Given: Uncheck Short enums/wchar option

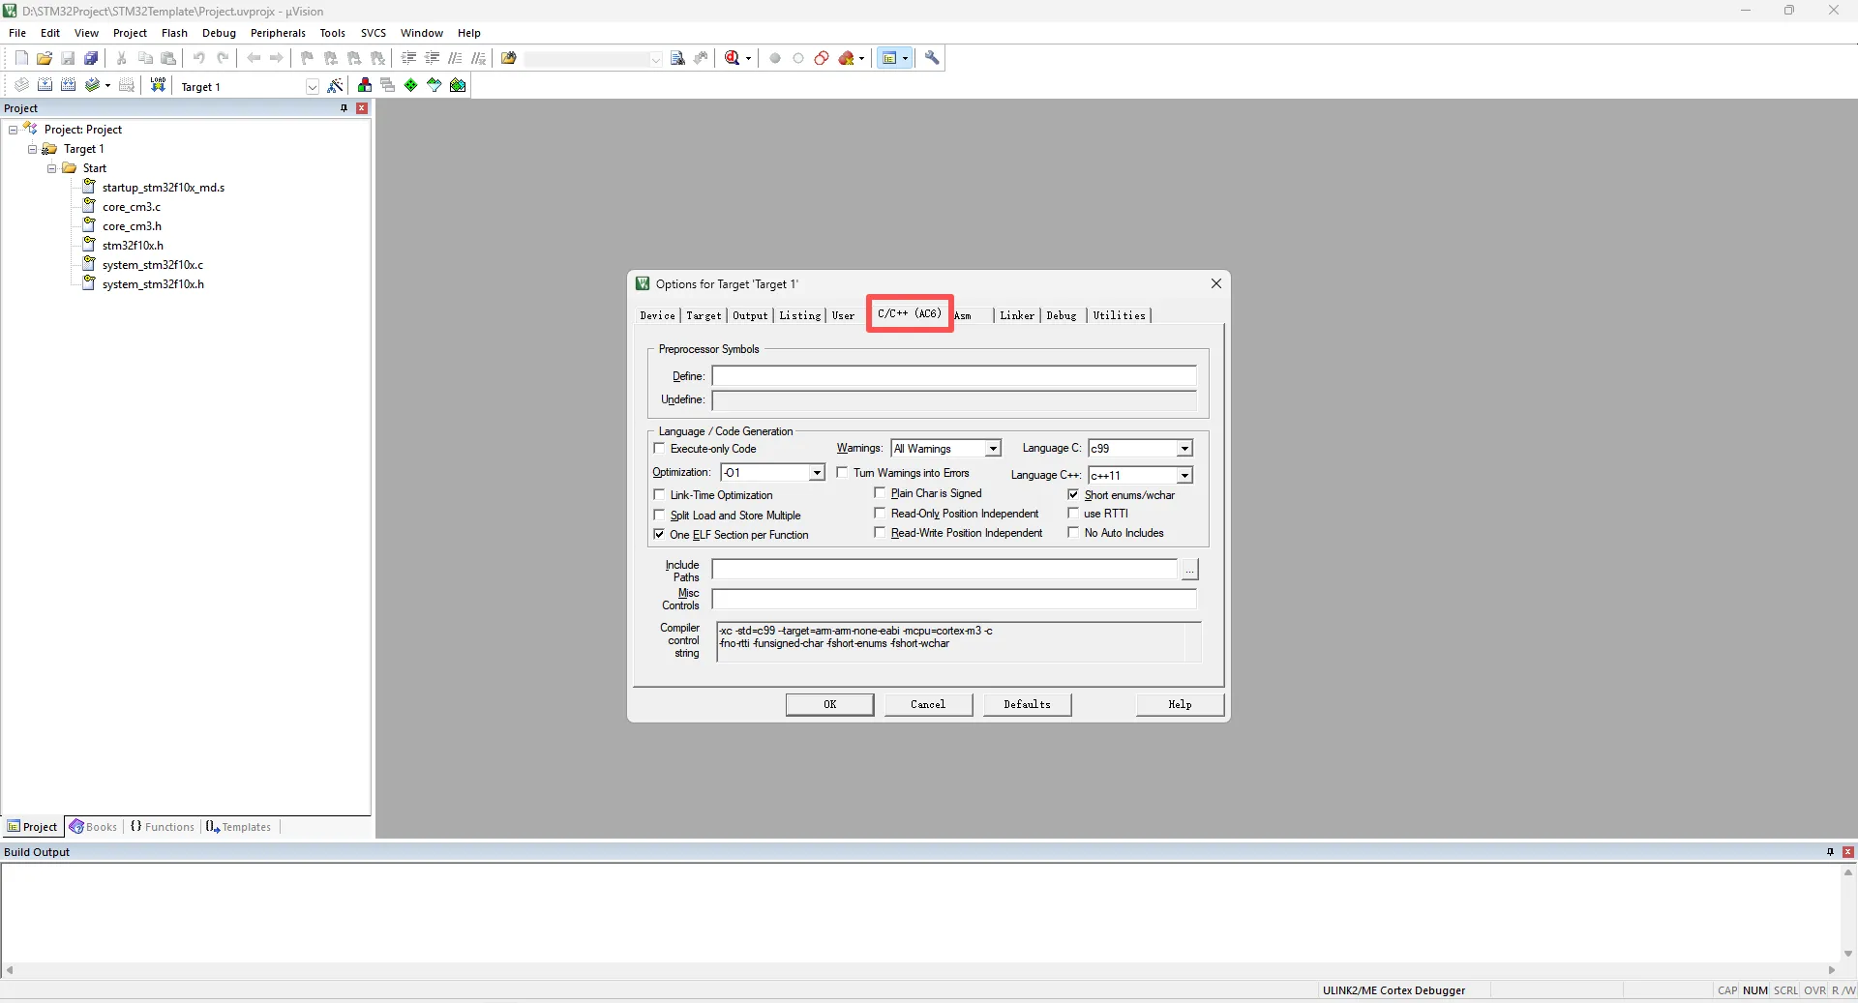Looking at the screenshot, I should [x=1073, y=494].
